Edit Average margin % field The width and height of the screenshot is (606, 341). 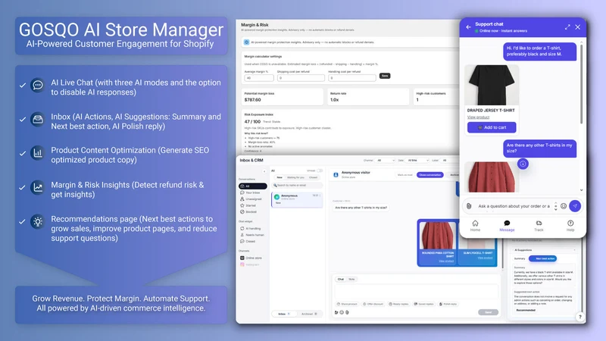click(259, 78)
